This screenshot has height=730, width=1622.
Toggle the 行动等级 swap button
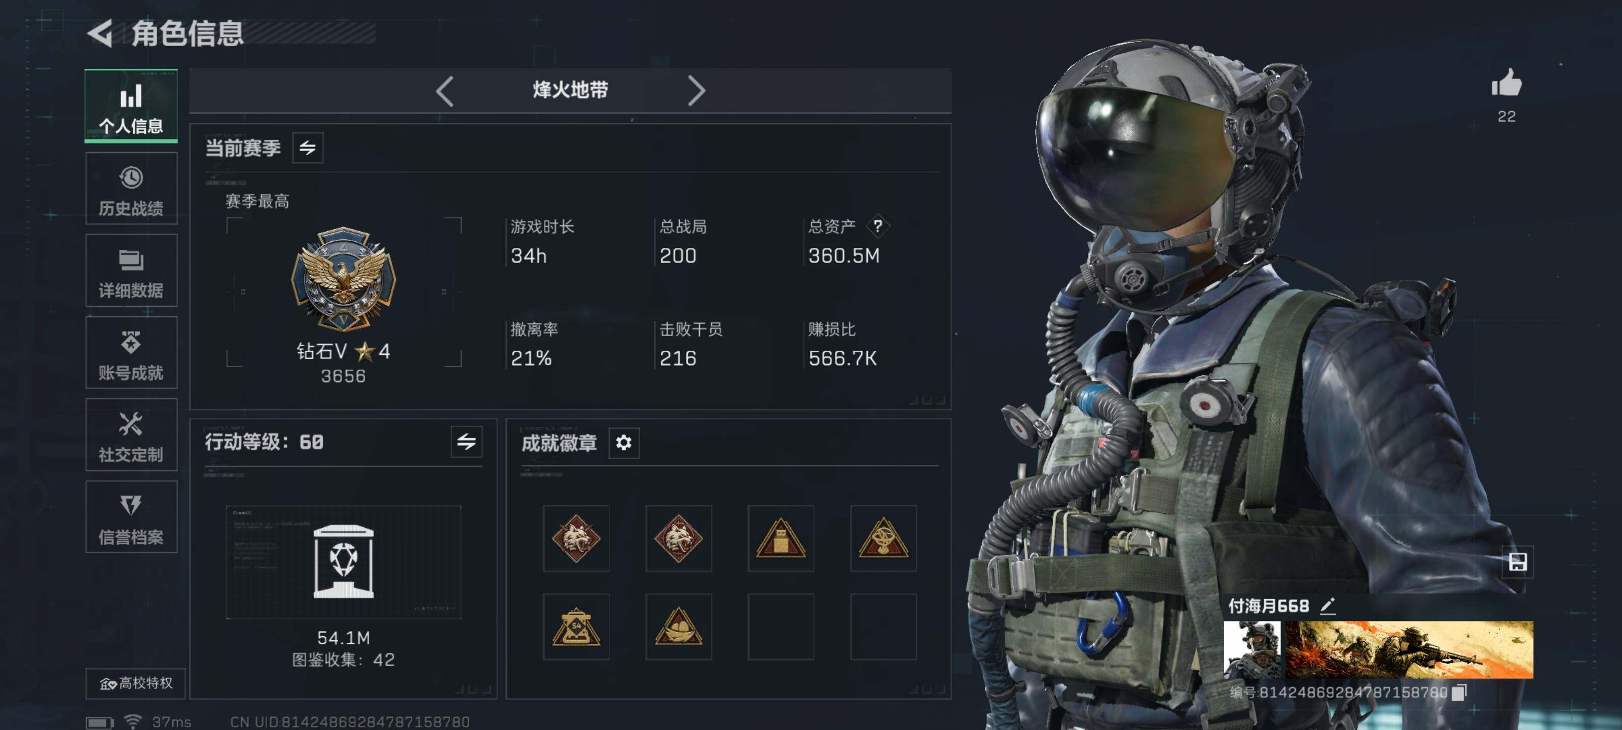(x=466, y=442)
